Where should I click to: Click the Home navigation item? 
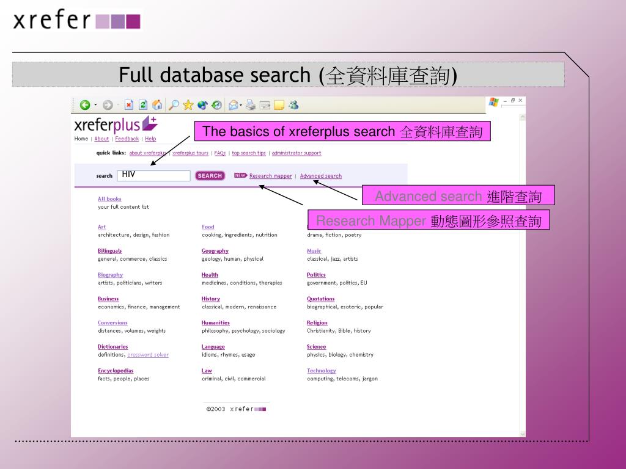(x=81, y=139)
